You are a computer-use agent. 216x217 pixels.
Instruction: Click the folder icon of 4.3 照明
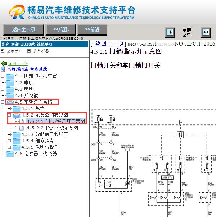coord(10,89)
